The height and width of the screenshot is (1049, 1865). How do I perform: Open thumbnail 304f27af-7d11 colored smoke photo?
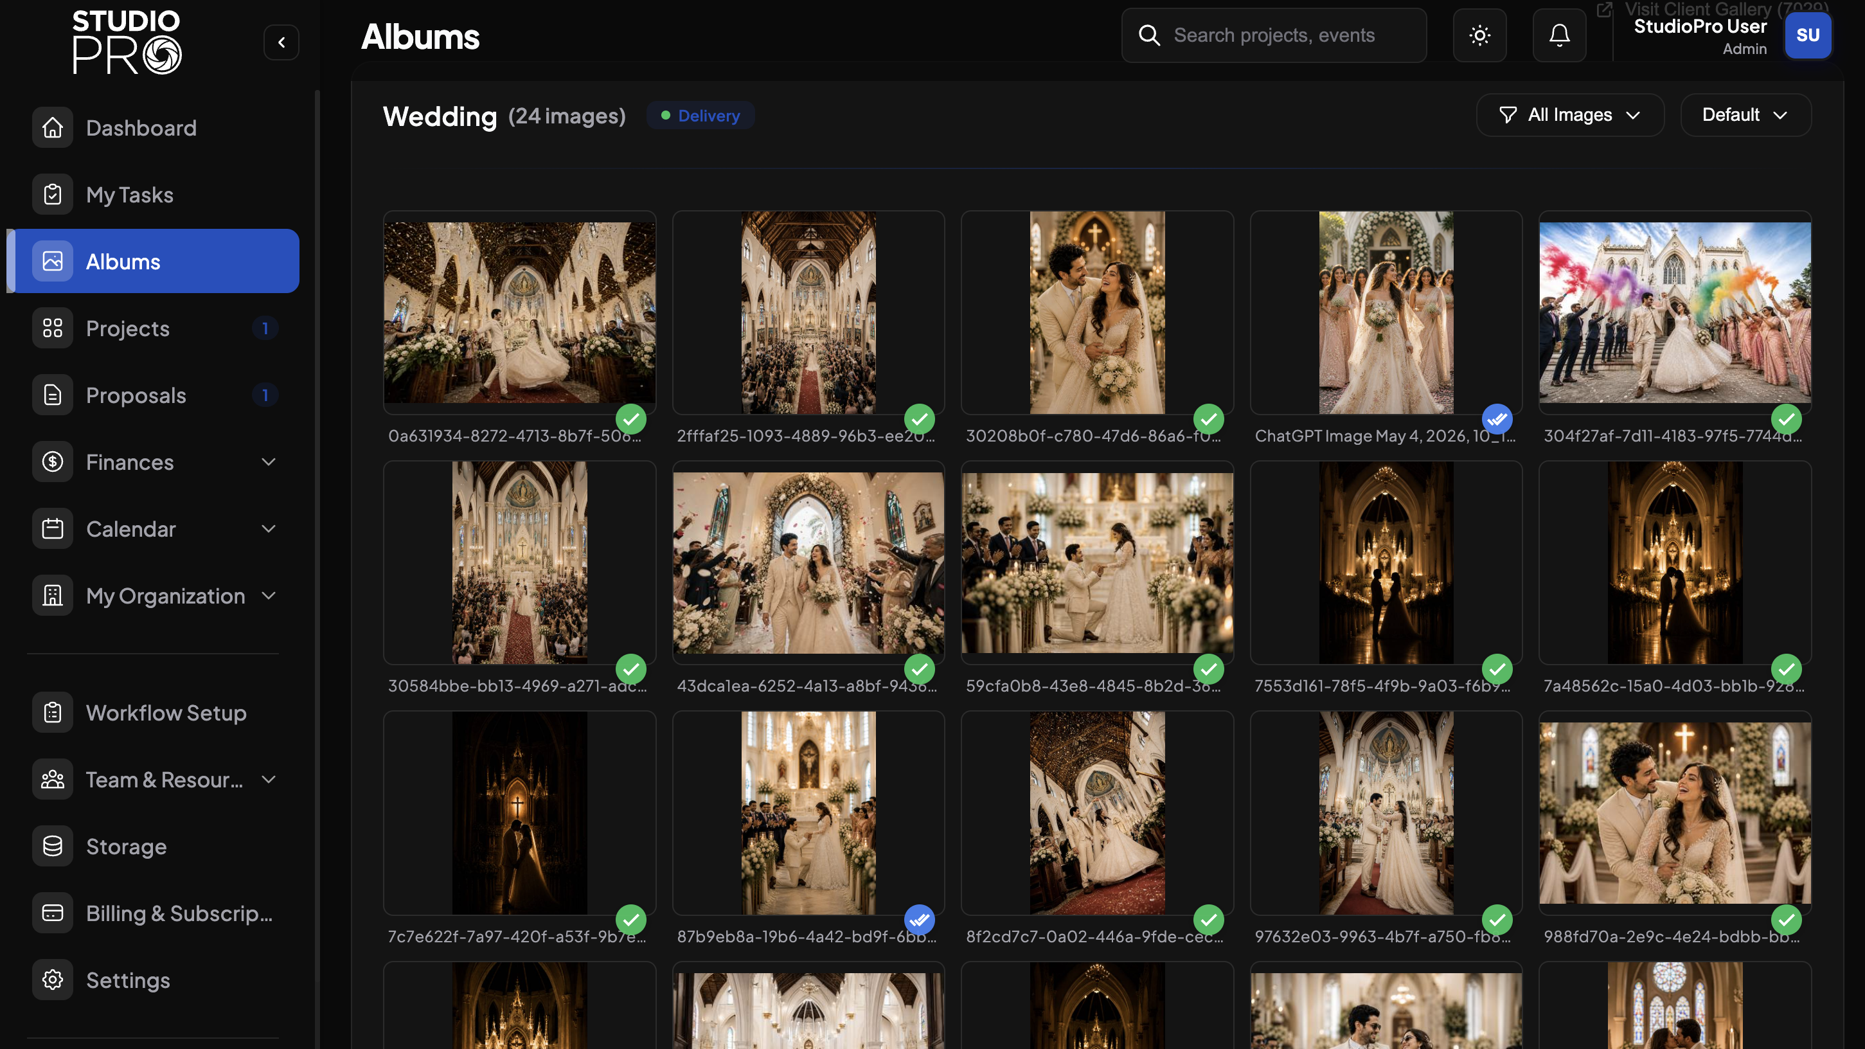[1675, 312]
